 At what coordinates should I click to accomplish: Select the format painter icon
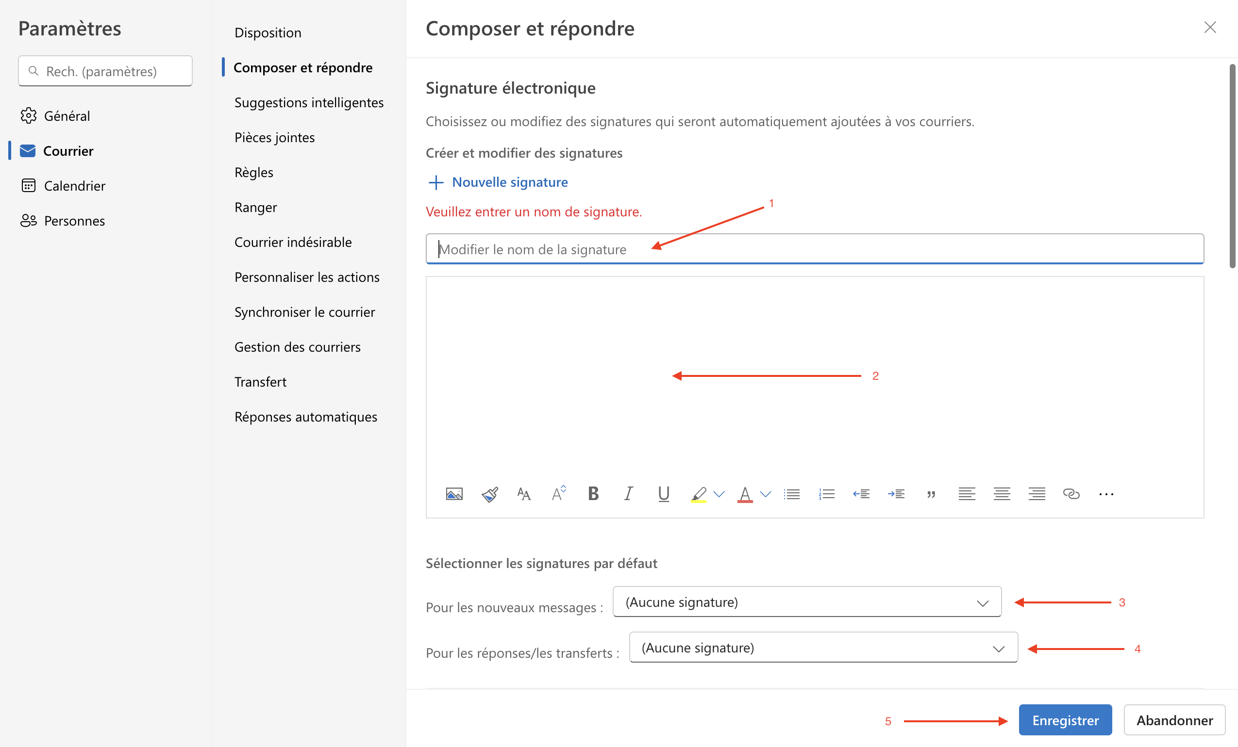[490, 494]
